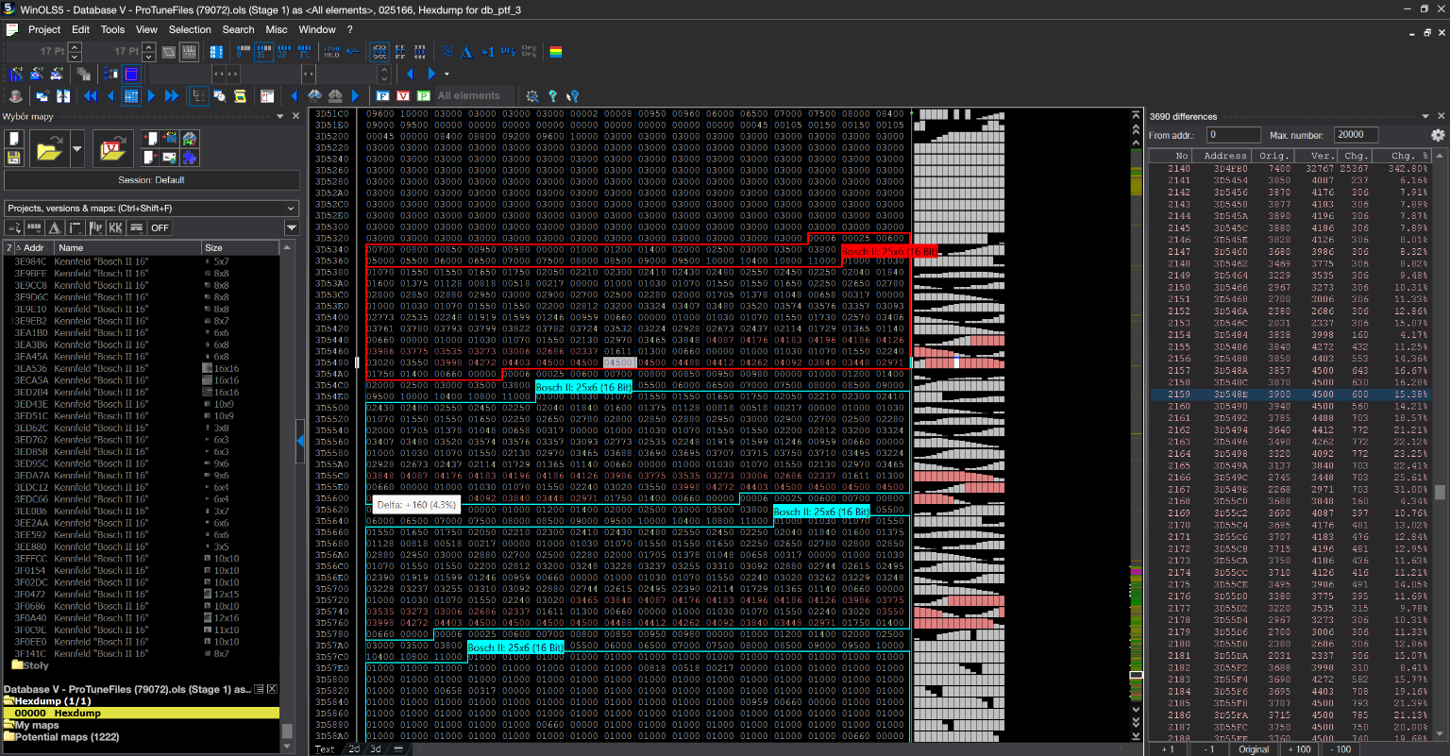The height and width of the screenshot is (756, 1450).
Task: Toggle the OFF filter button
Action: click(x=160, y=227)
